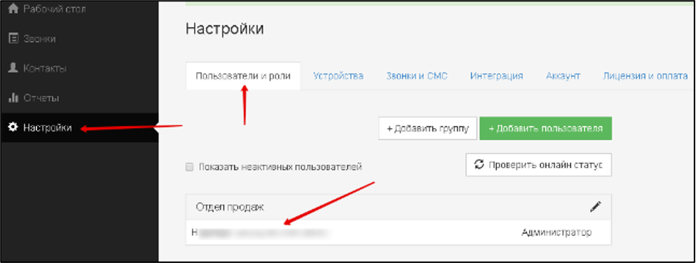Switch to the Интеграция tab
Image resolution: width=696 pixels, height=263 pixels.
pyautogui.click(x=496, y=76)
